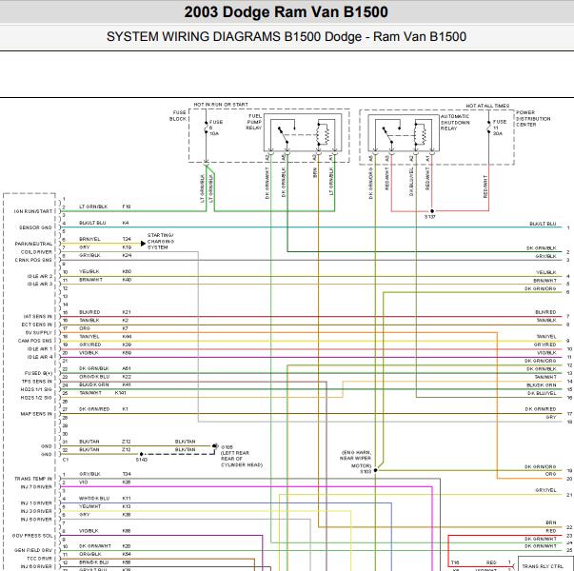Click the 'INJ 1 DRIVER' pin label
Screen dimensions: 574x571
[x=36, y=503]
